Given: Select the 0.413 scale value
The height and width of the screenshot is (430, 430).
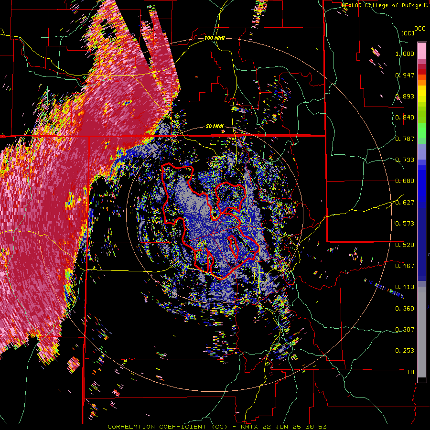Looking at the screenshot, I should (x=405, y=287).
